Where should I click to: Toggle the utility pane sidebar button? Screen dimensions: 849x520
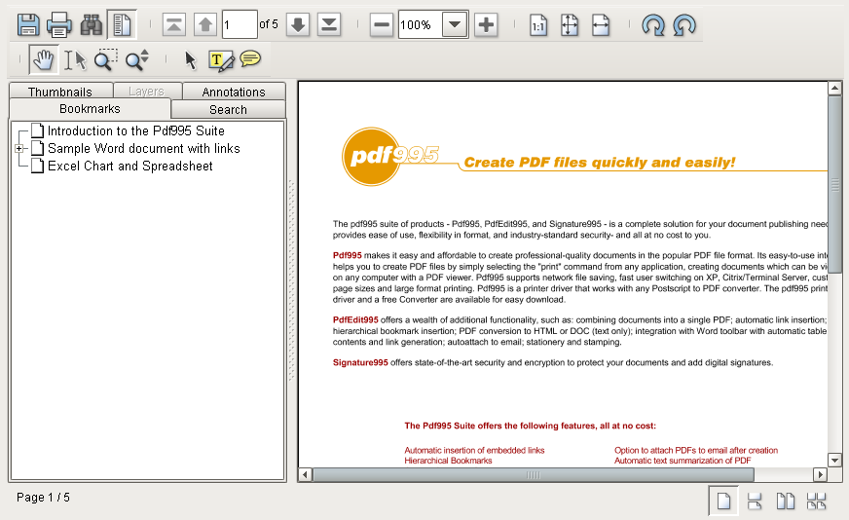[122, 25]
